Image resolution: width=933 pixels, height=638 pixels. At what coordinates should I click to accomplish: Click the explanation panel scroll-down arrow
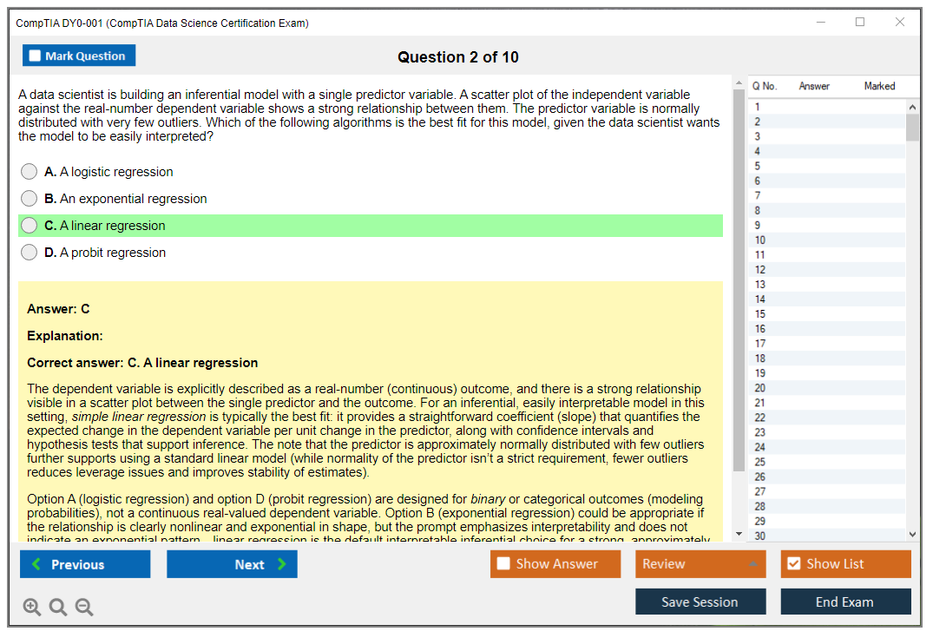click(739, 534)
